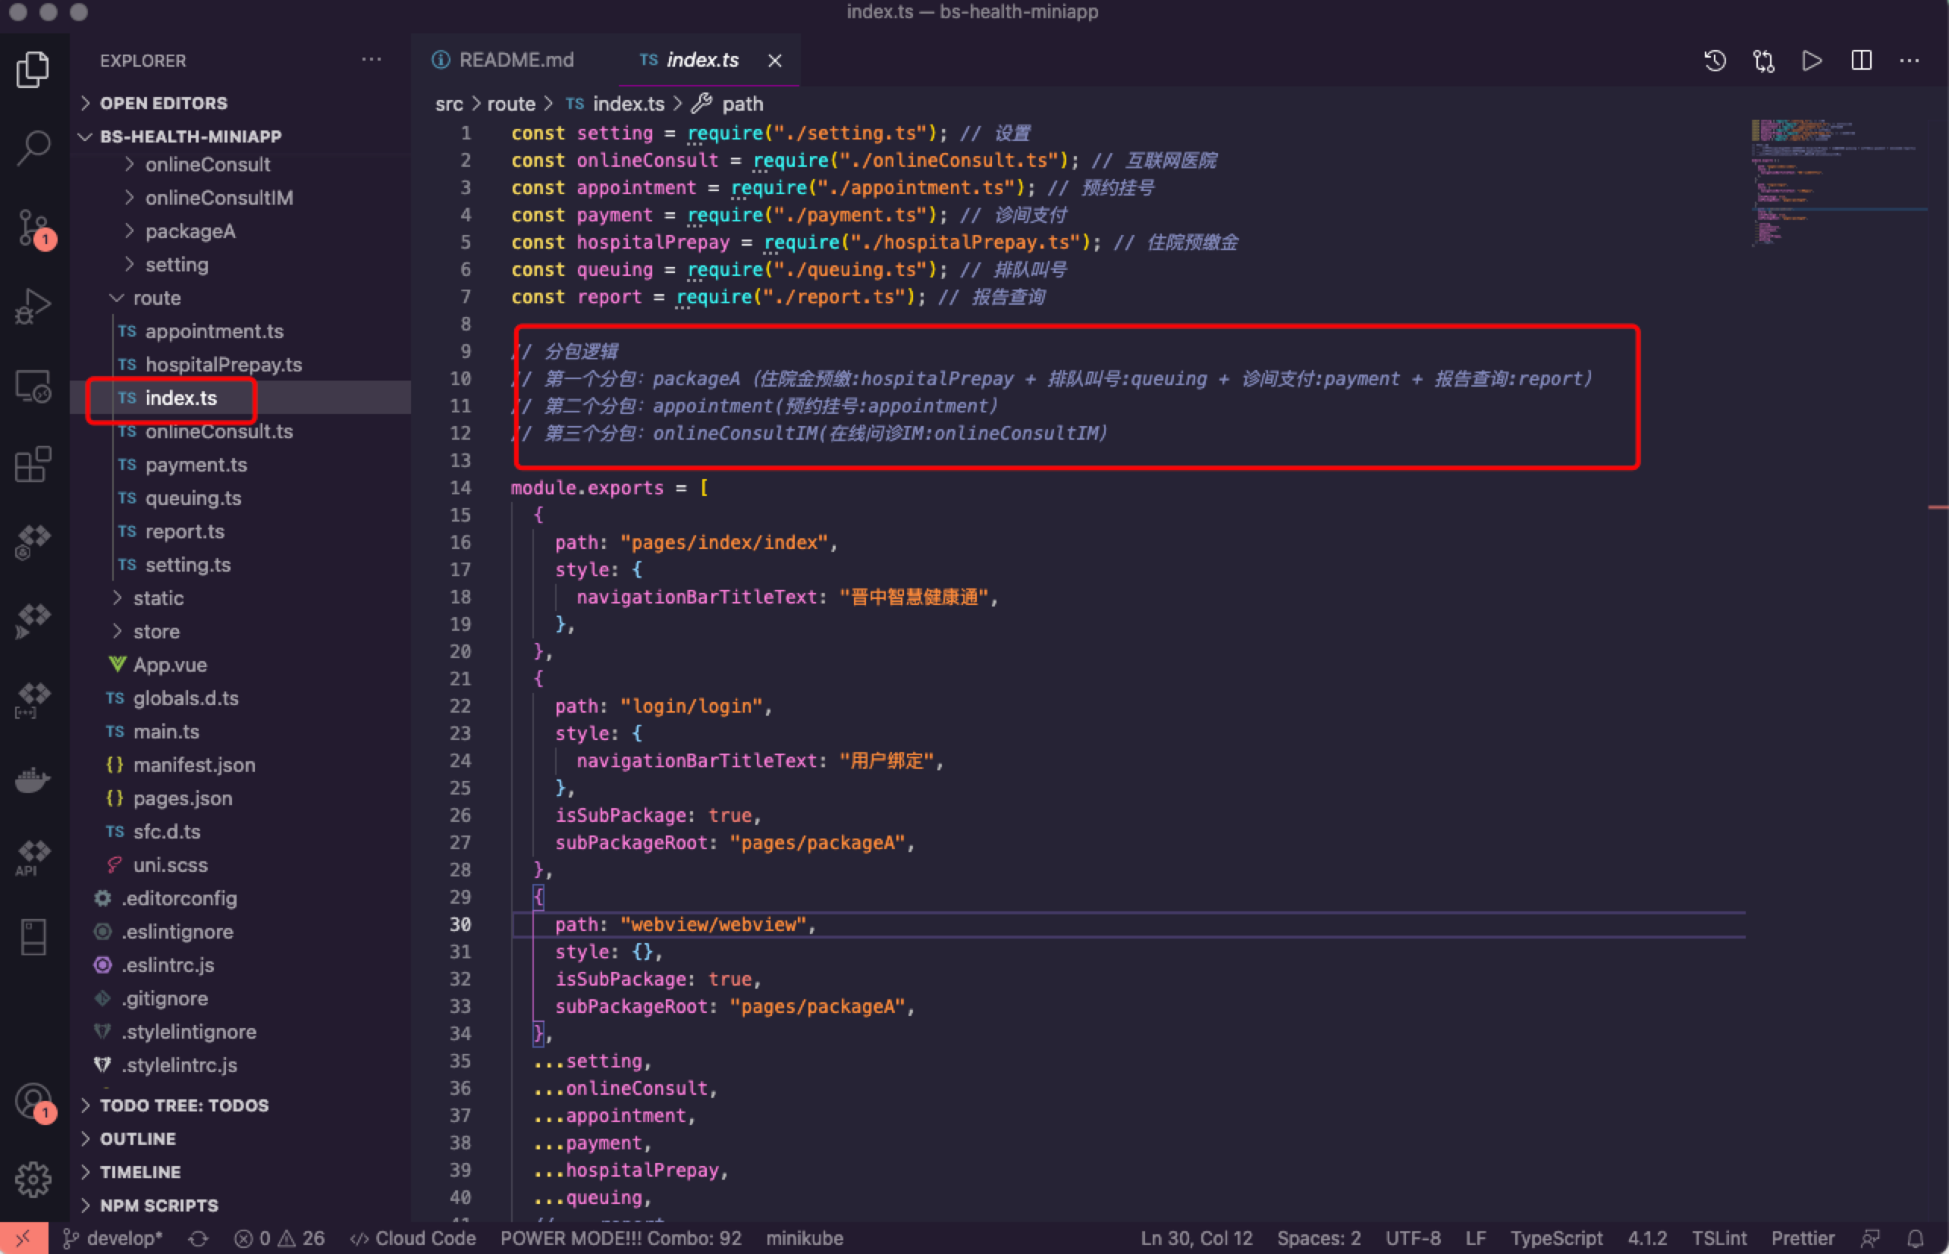Open changes compare icon in editor toolbar

pos(1764,60)
